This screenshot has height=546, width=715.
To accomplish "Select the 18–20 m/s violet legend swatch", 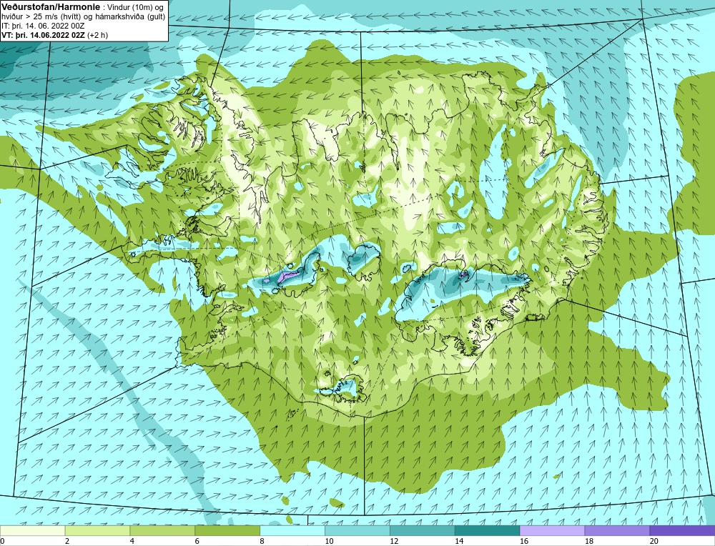I will 617,530.
